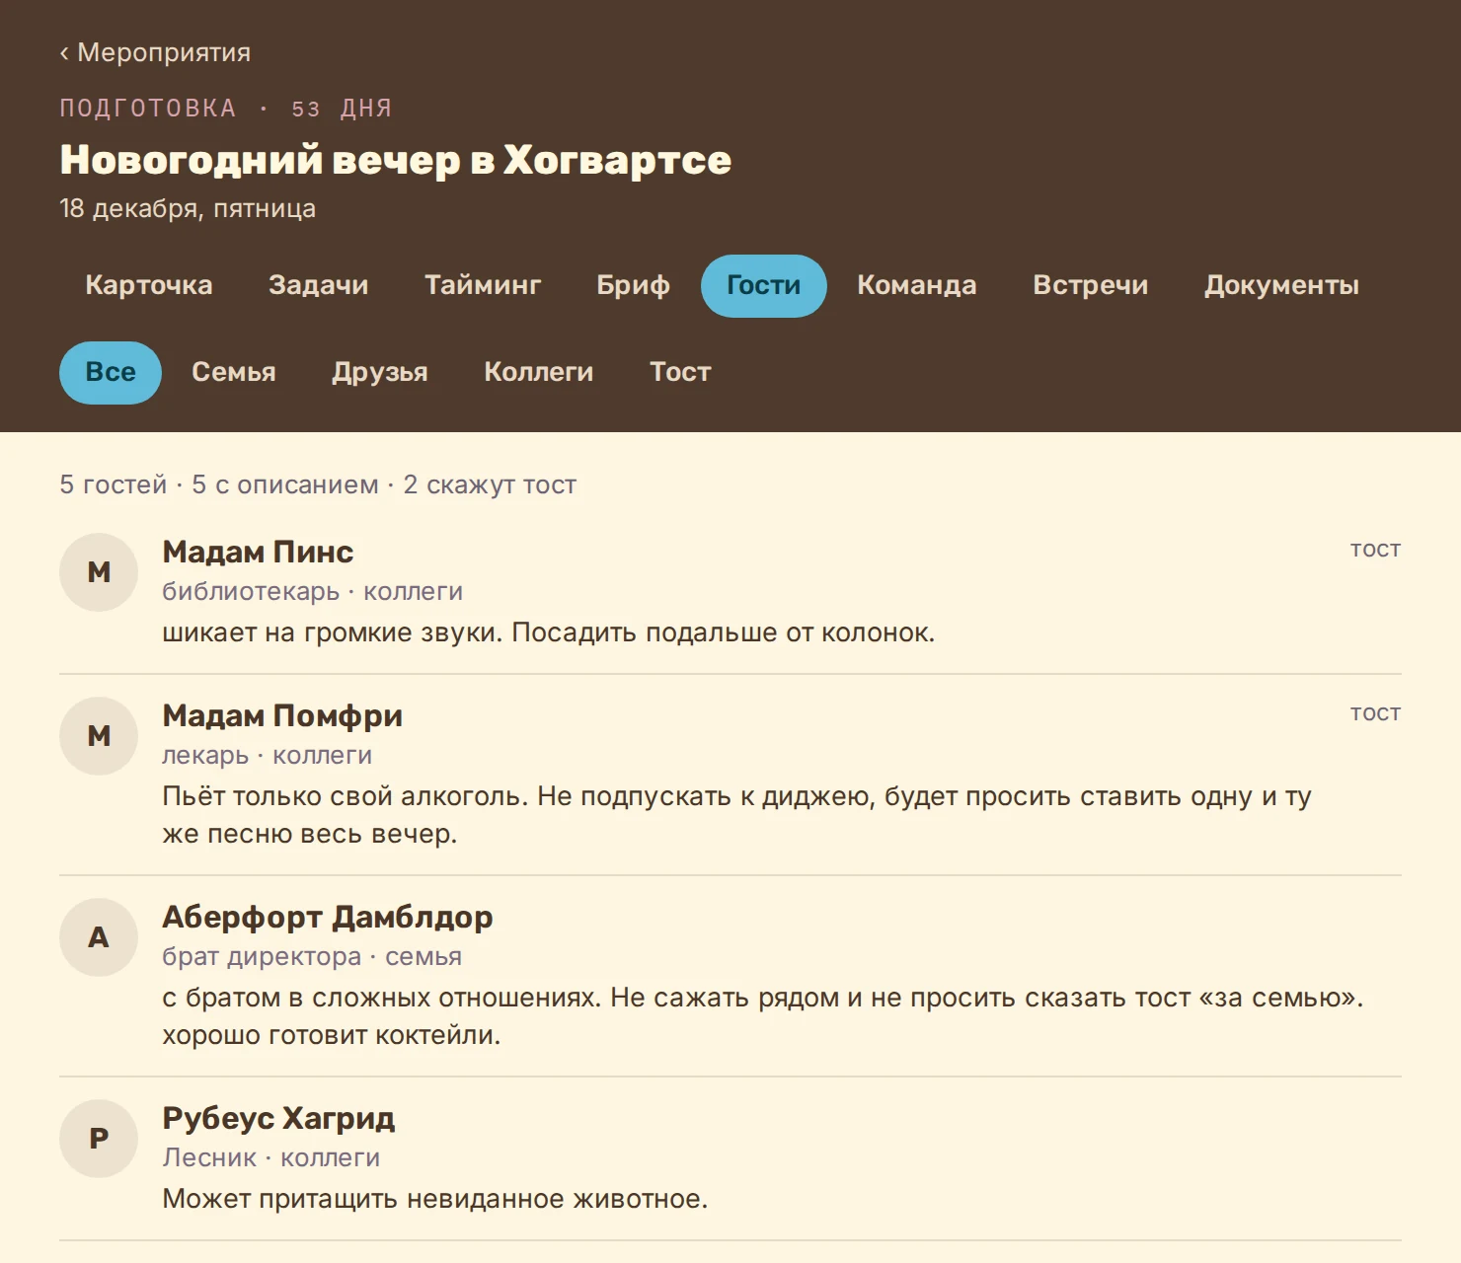Click the тост badge for Мадам Помфри
The height and width of the screenshot is (1263, 1461).
coord(1376,713)
